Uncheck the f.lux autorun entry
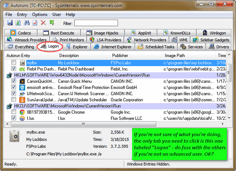 point(14,118)
